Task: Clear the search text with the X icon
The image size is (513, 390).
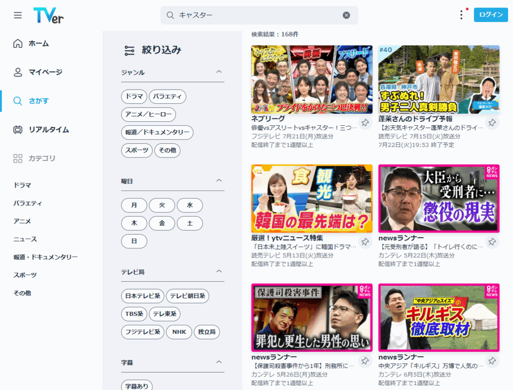Action: pos(346,15)
